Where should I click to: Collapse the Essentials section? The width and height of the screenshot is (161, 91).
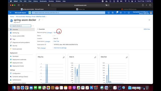(x=38, y=29)
